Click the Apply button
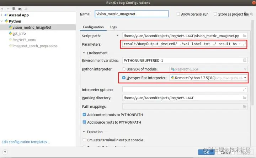The height and width of the screenshot is (158, 256). point(245,152)
